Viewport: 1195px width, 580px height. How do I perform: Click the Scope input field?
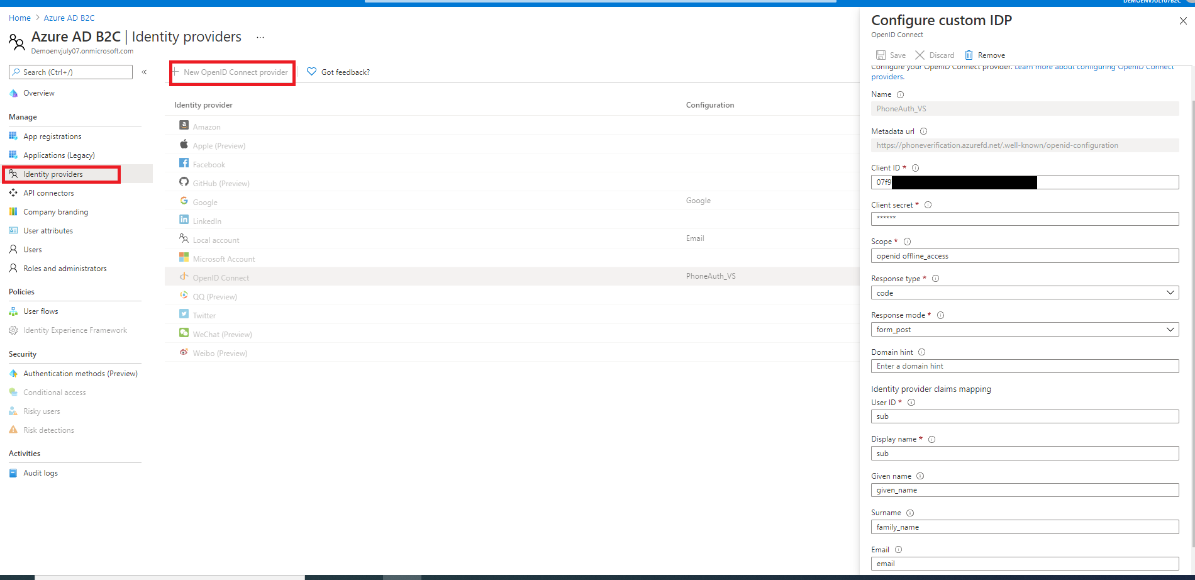coord(1025,256)
